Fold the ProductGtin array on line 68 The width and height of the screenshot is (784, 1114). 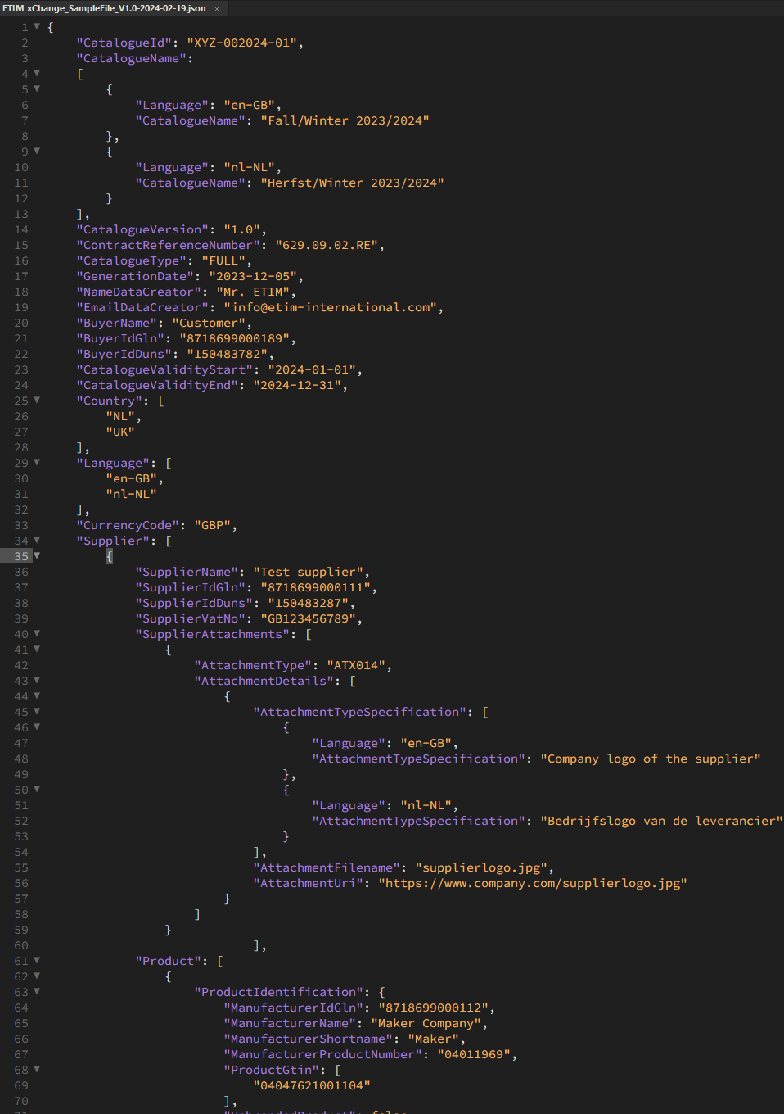click(x=37, y=1069)
